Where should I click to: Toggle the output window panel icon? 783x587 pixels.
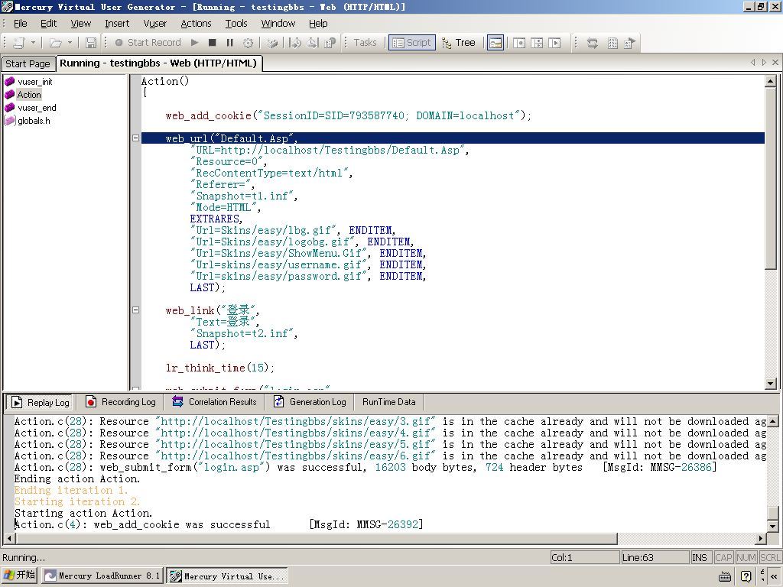click(495, 43)
